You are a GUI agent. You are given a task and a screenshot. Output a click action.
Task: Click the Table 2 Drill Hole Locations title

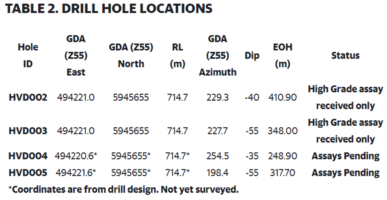(109, 9)
